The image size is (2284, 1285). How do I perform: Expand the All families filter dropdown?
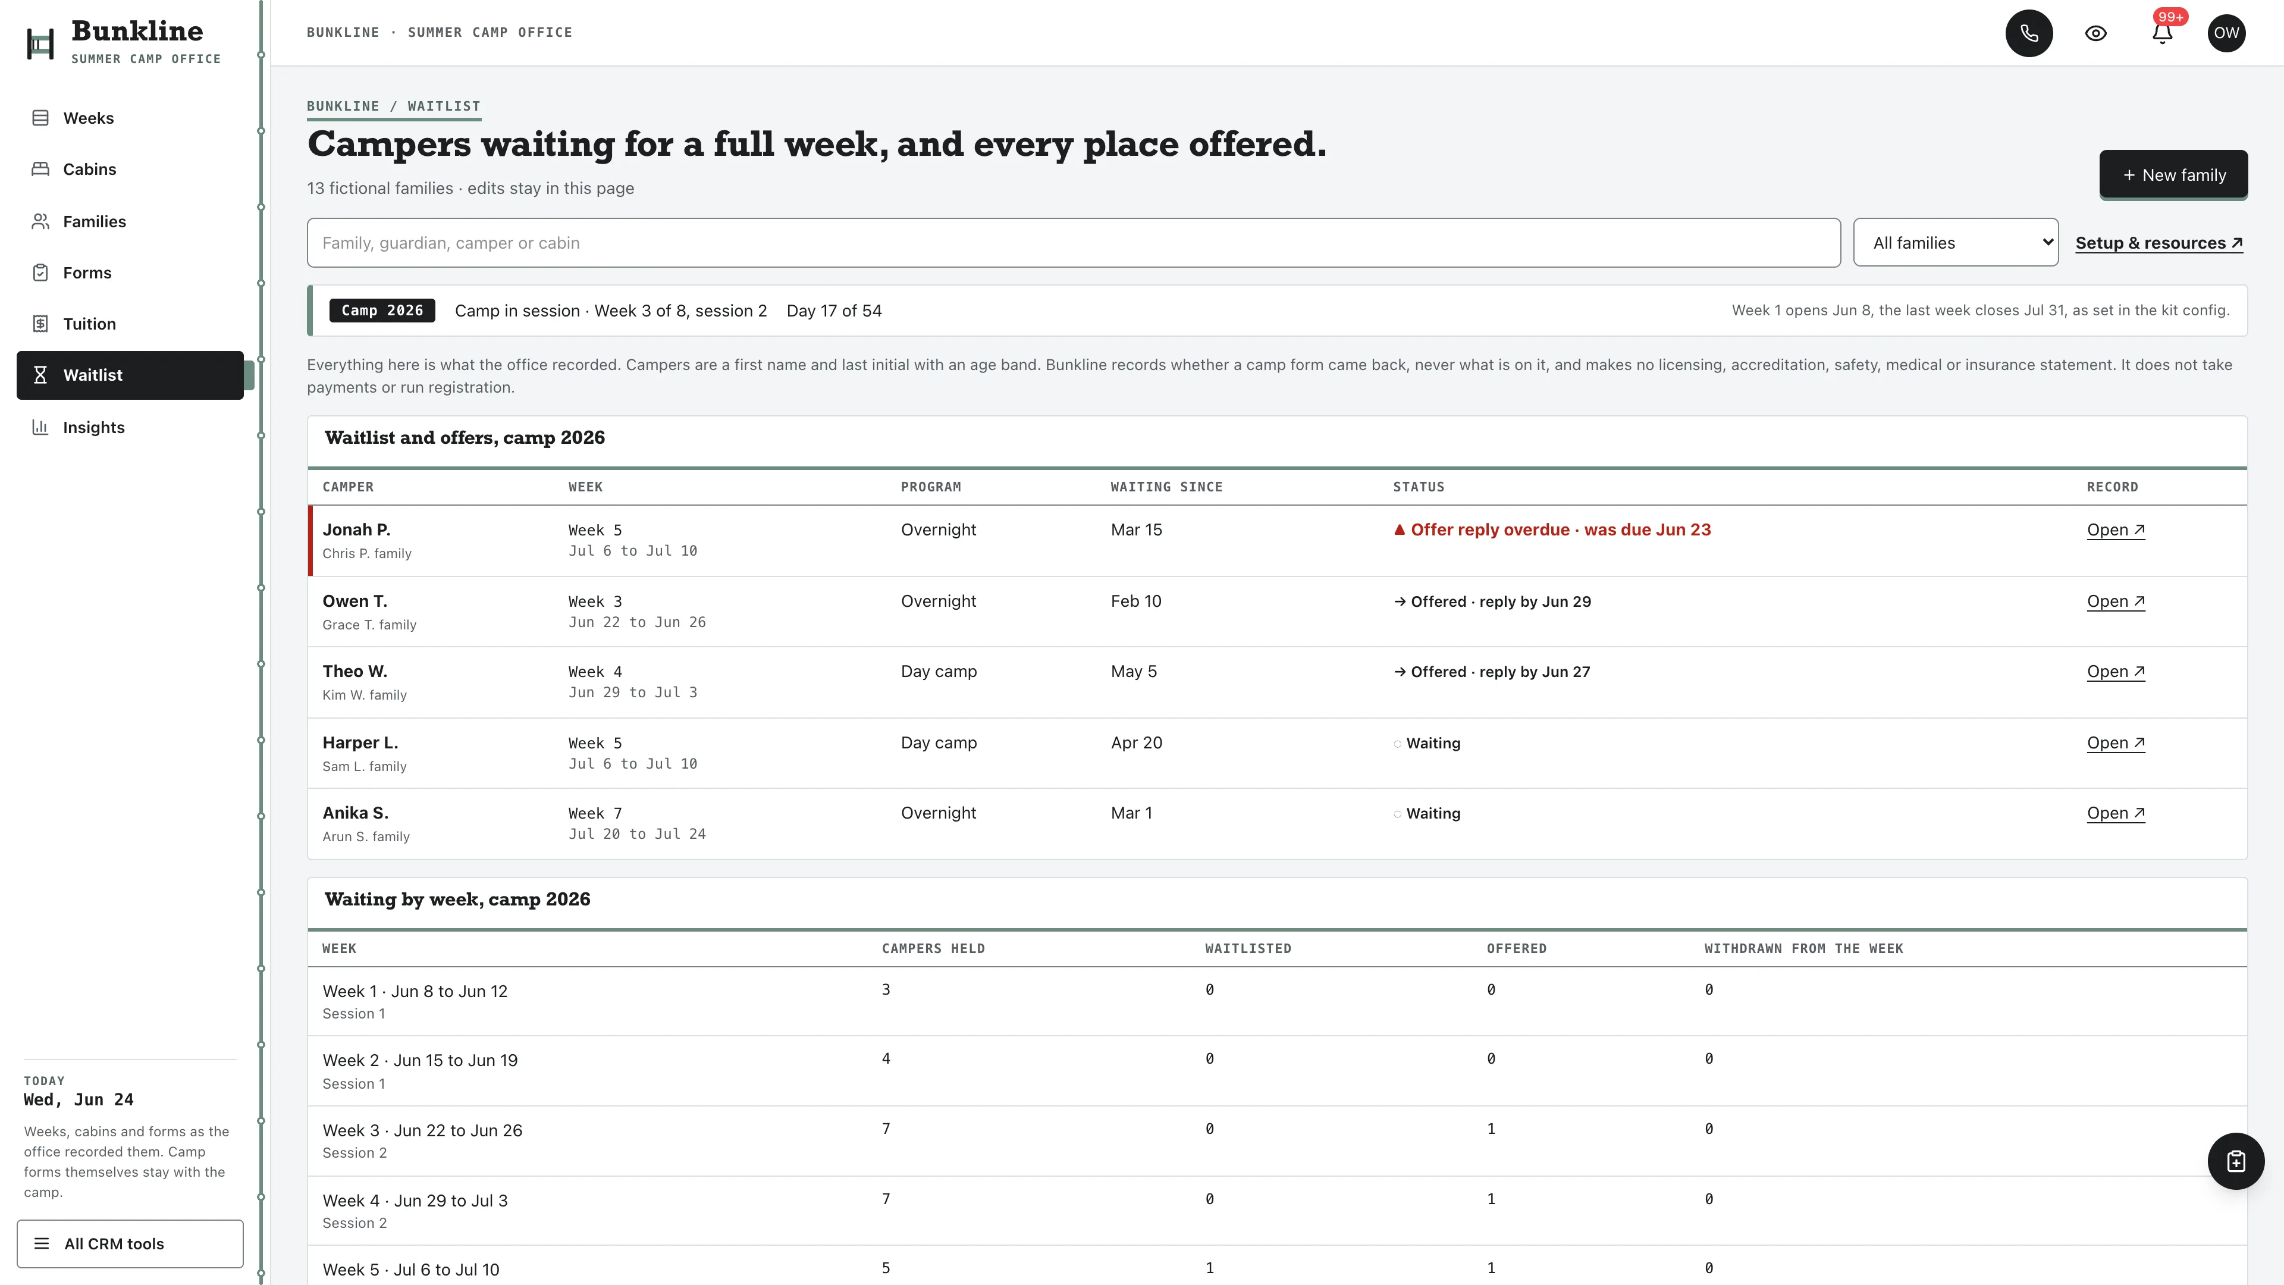(x=1955, y=242)
